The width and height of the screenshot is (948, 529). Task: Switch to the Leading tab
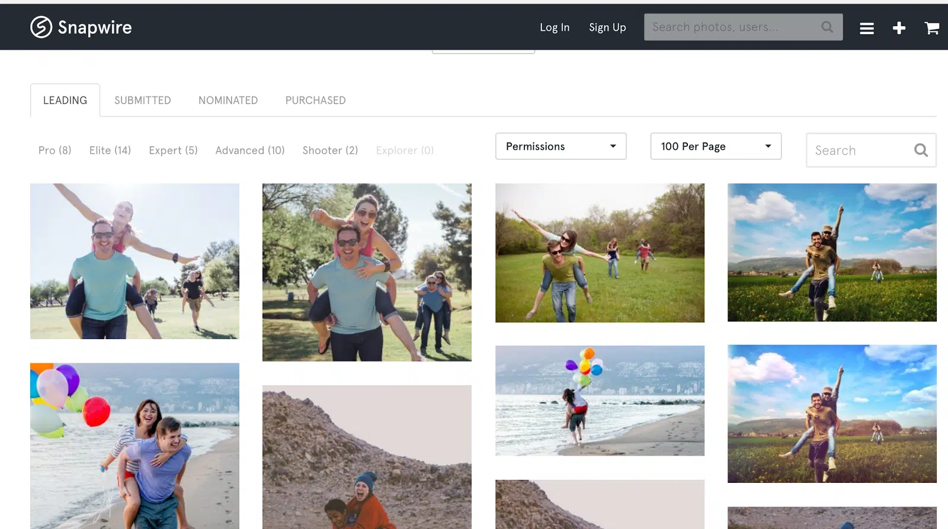[65, 101]
